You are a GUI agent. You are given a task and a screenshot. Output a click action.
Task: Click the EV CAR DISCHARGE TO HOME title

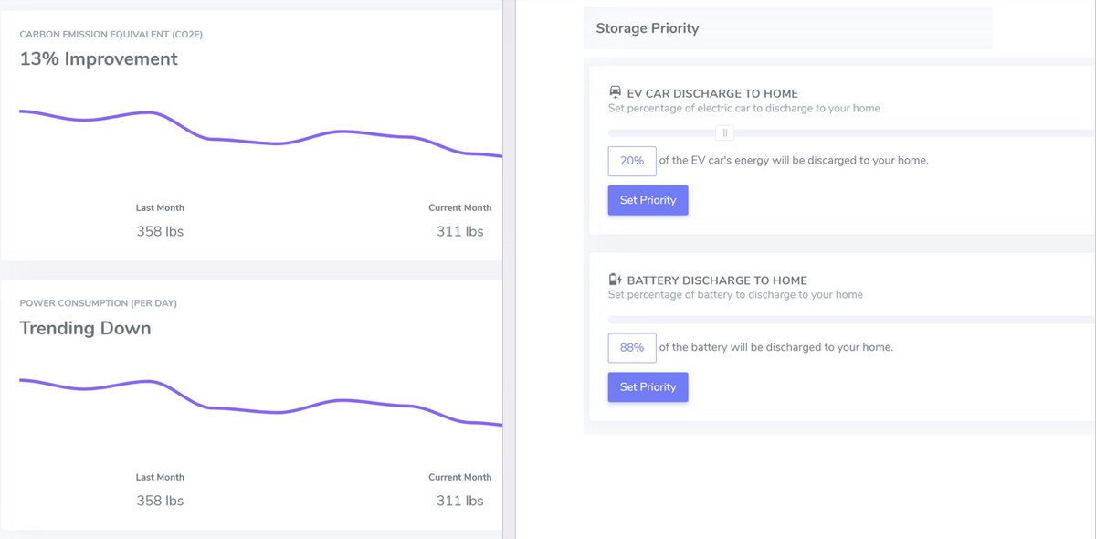coord(712,93)
